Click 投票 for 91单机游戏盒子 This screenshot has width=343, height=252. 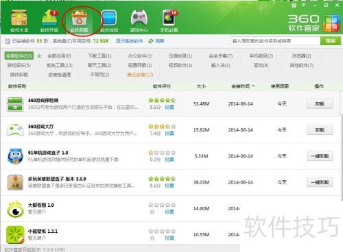click(x=169, y=160)
